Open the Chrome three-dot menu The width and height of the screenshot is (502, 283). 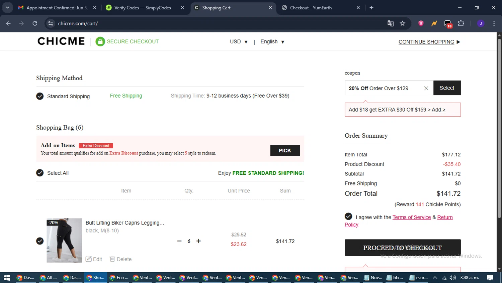[x=494, y=23]
